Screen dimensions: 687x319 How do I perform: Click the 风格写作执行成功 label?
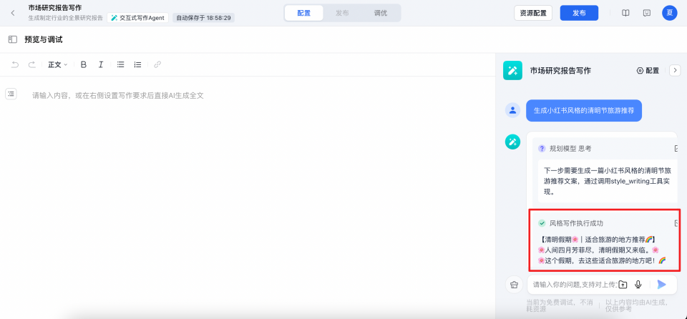[x=576, y=223]
